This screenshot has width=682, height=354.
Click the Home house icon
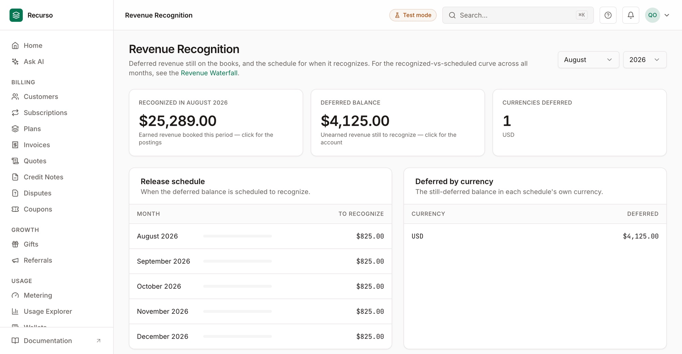(15, 46)
